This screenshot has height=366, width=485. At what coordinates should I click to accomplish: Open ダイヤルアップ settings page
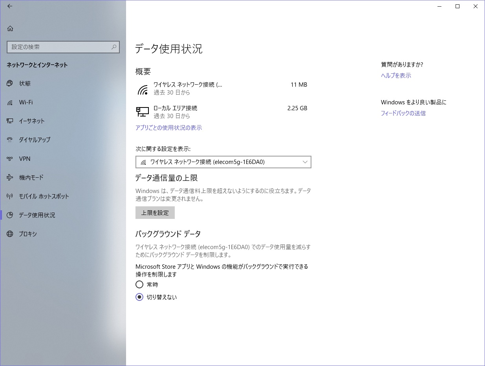pos(63,140)
